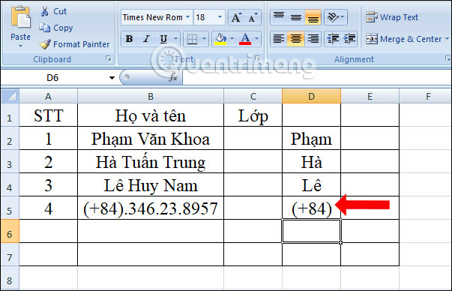This screenshot has height=291, width=452.
Task: Click Increase Indent icon
Action: (x=349, y=39)
